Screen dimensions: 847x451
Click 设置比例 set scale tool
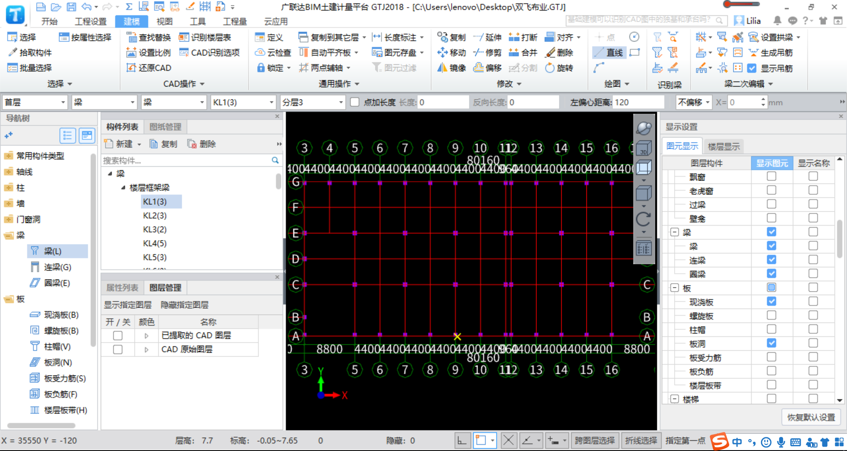tap(149, 53)
